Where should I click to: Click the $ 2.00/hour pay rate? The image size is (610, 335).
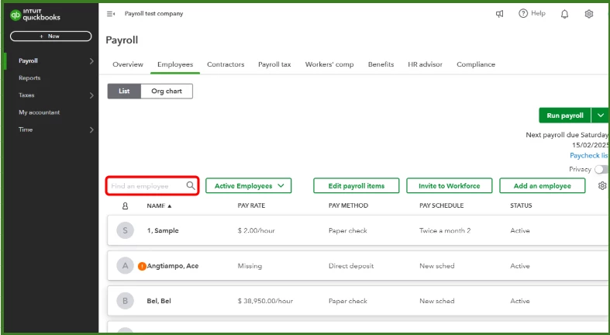[256, 230]
